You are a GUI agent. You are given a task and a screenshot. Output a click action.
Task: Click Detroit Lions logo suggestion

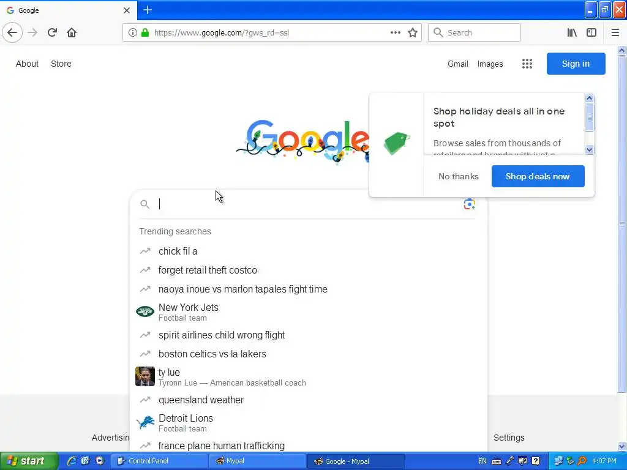point(145,422)
